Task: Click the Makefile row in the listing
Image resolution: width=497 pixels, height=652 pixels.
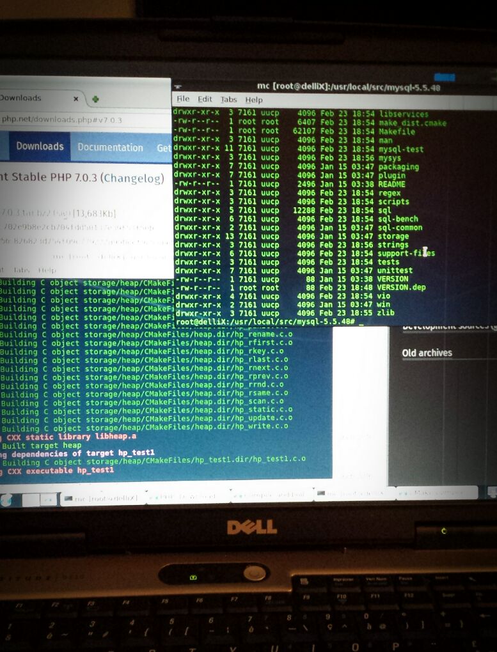Action: (x=294, y=132)
